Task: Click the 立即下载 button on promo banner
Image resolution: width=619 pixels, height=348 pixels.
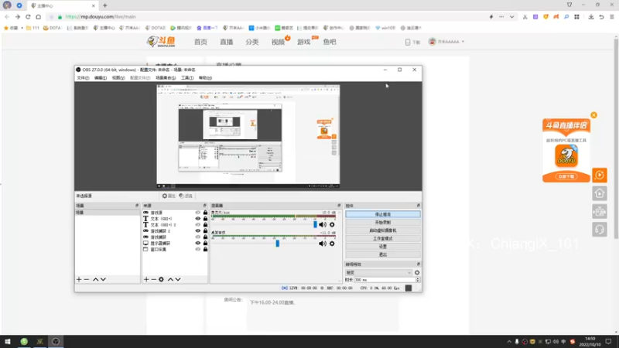Action: (x=566, y=177)
